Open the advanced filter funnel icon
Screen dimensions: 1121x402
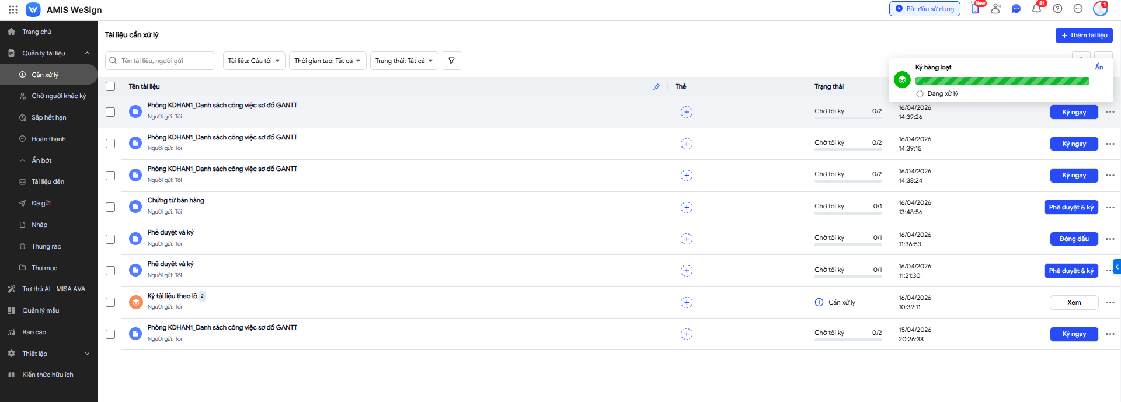[x=451, y=61]
